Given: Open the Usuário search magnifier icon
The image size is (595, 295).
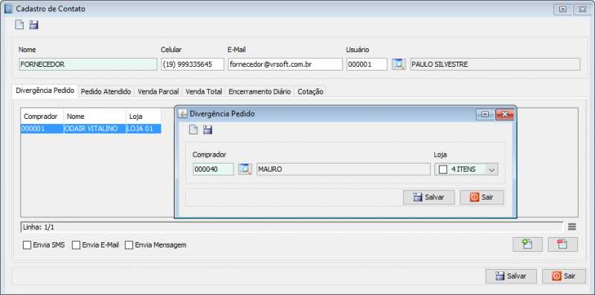Looking at the screenshot, I should (399, 64).
